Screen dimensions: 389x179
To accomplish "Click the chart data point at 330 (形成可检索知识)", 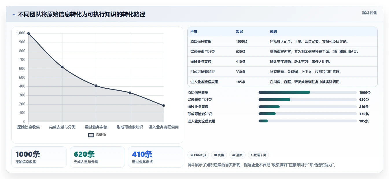I will 130,93.
